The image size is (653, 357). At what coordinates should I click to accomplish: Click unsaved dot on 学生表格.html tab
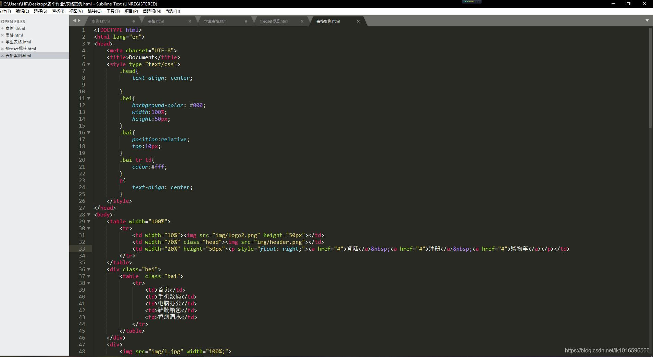[x=246, y=21]
